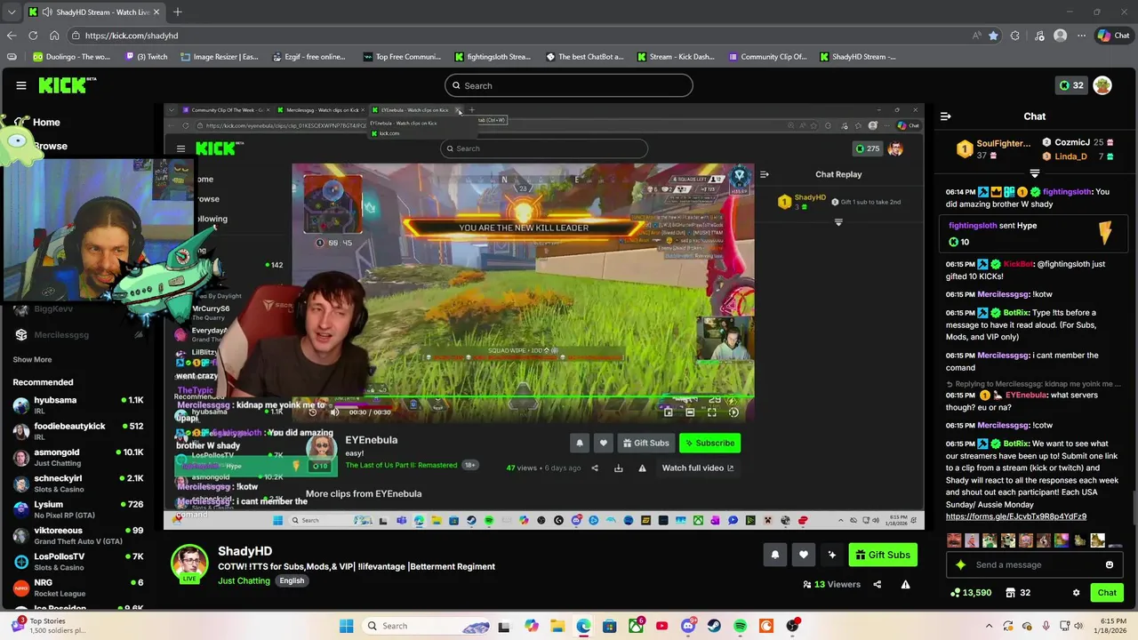
Task: Click the notification bell for ShadyHD
Action: pyautogui.click(x=774, y=555)
